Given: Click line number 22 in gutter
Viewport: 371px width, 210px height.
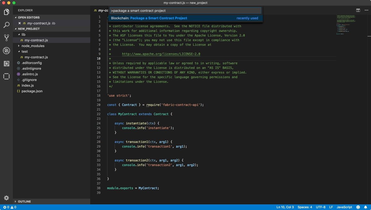Looking at the screenshot, I should click(x=98, y=114).
